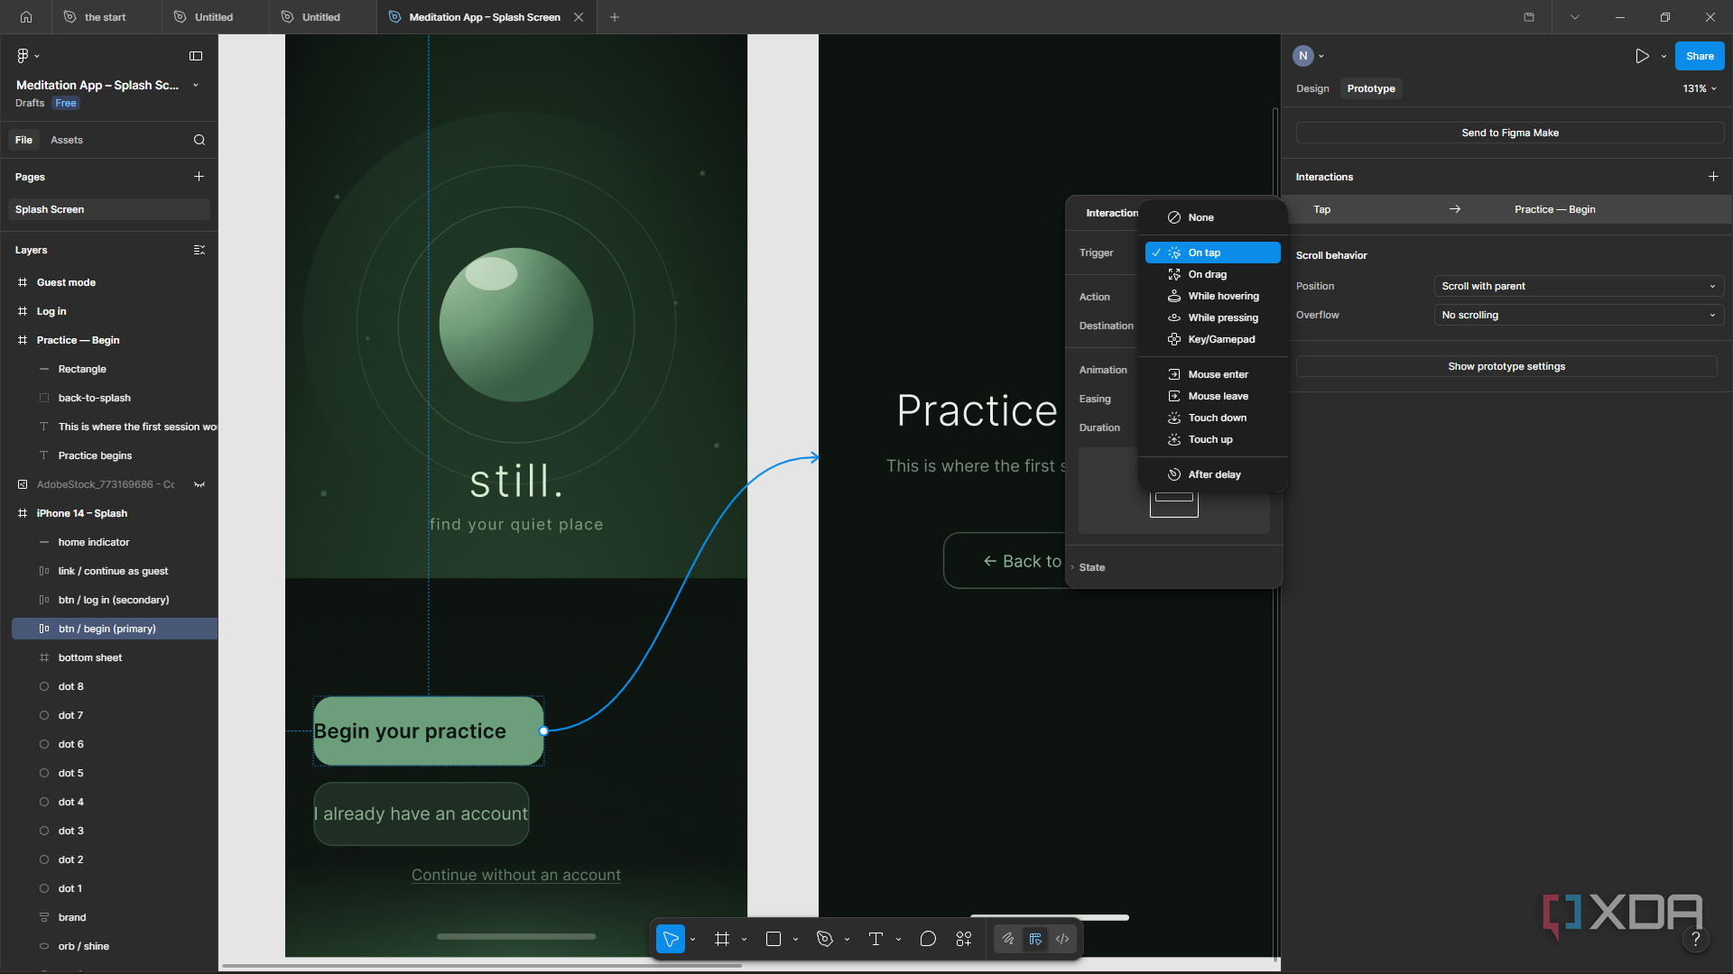The image size is (1733, 974).
Task: Select the btn / log in (secondary) layer
Action: (114, 600)
